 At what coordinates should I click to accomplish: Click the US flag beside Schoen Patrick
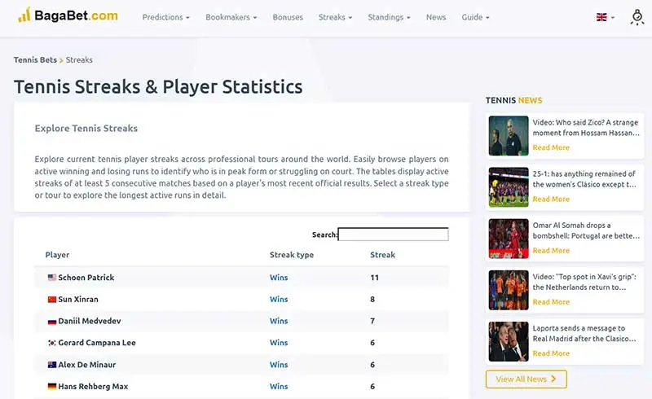click(x=52, y=277)
